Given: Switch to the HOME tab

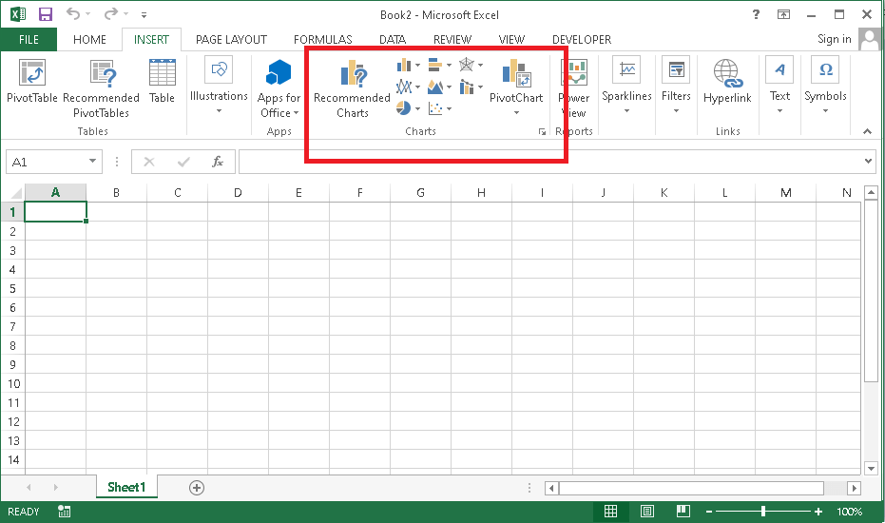Looking at the screenshot, I should click(x=89, y=40).
